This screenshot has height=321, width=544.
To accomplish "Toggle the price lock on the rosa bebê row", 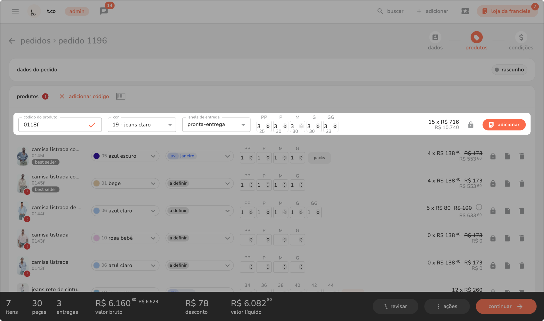I will tap(493, 238).
